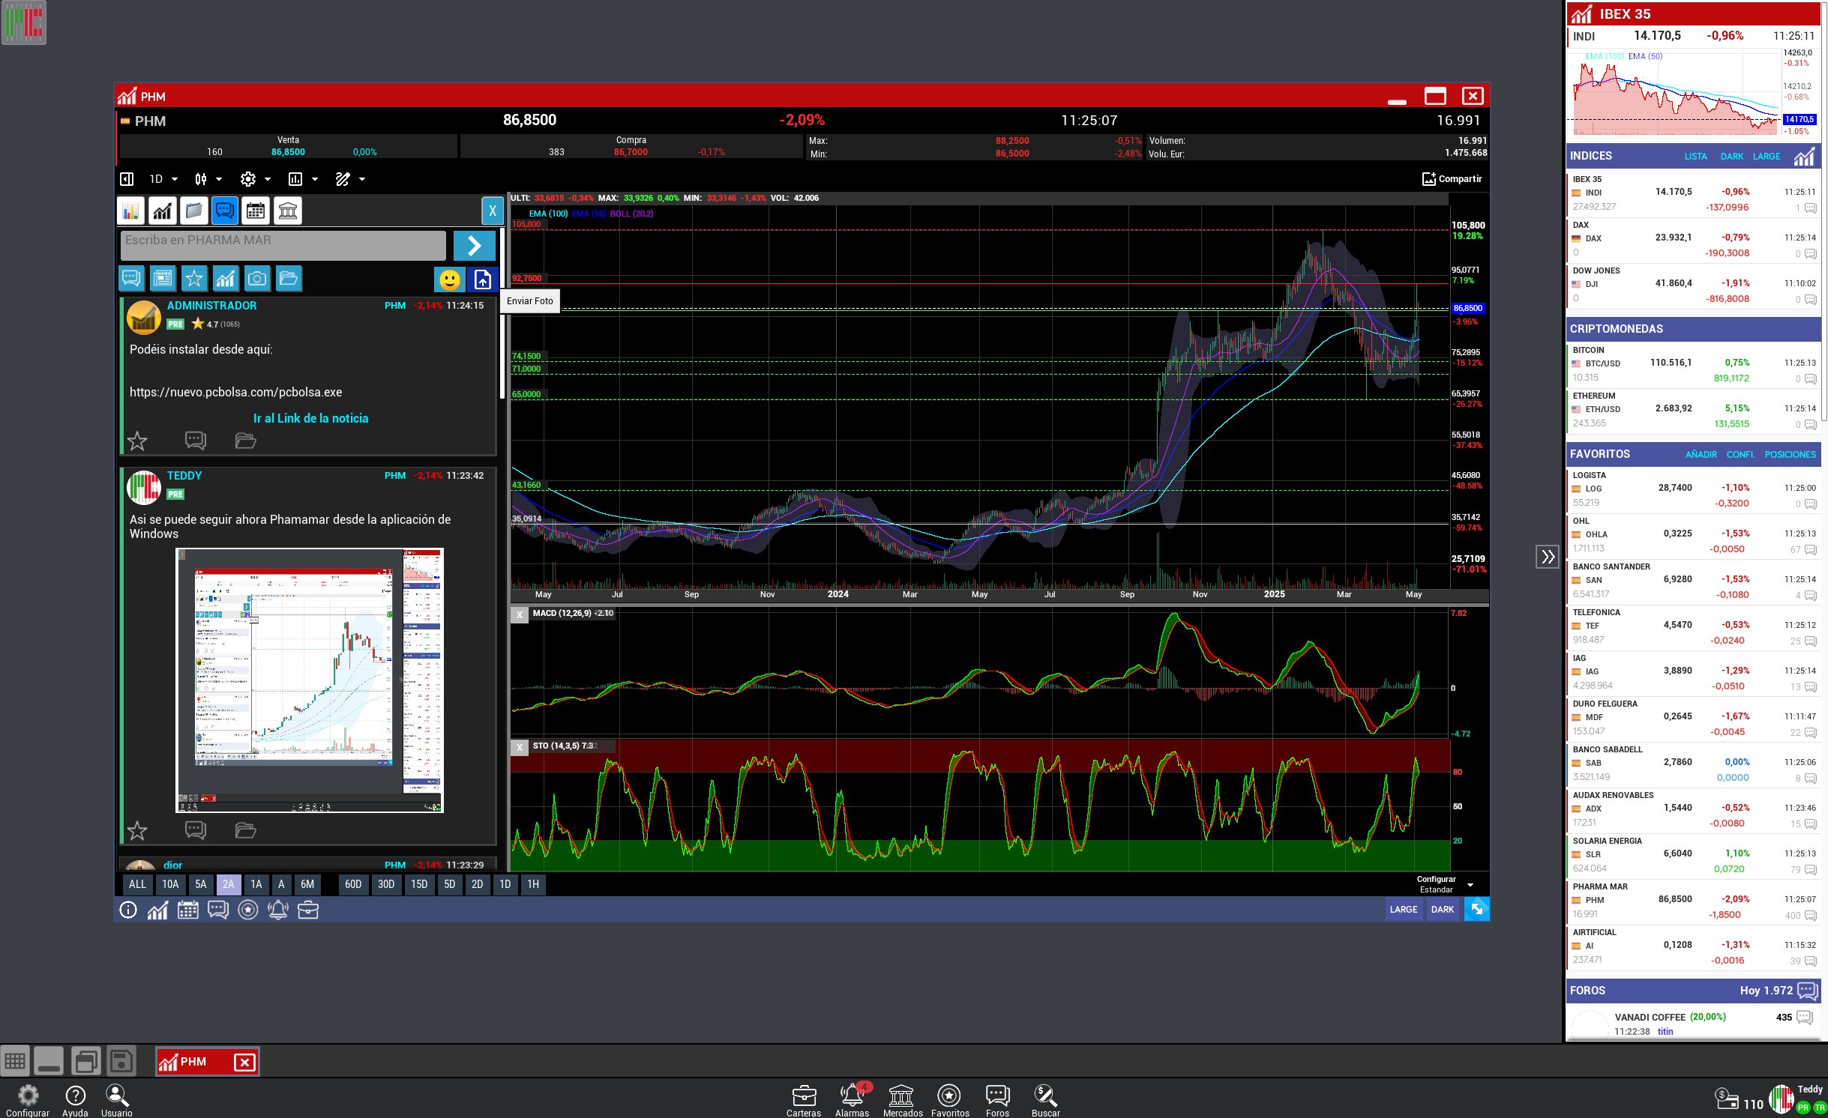Screen dimensions: 1828x1118
Task: Filter forum by favorites star icon
Action: [193, 279]
